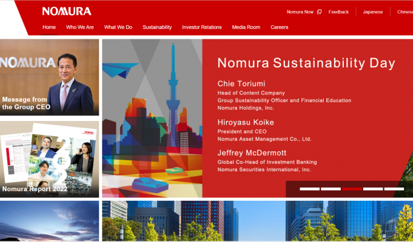Open the Nomura Report 2022 tile
413x242 pixels.
[x=49, y=159]
